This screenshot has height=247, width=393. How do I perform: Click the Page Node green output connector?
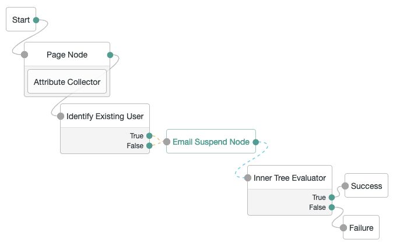(x=110, y=55)
